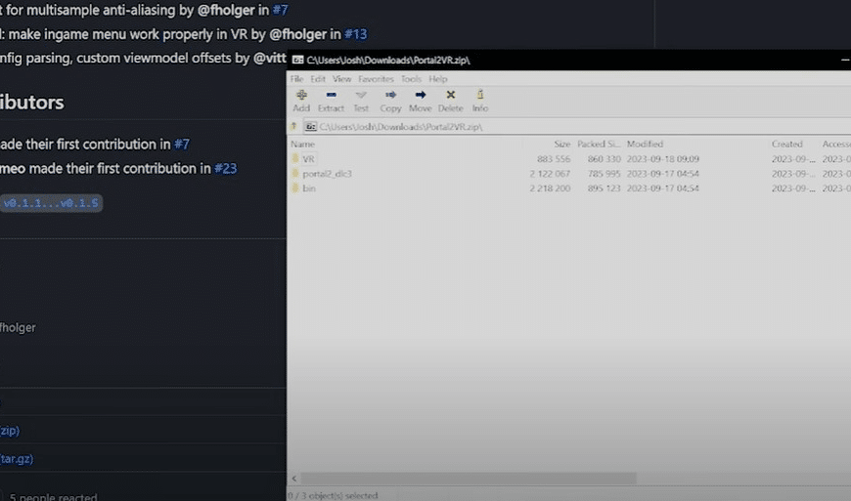Open the v0.1.1...v0.1.5 changelog link
Image resolution: width=851 pixels, height=501 pixels.
51,203
